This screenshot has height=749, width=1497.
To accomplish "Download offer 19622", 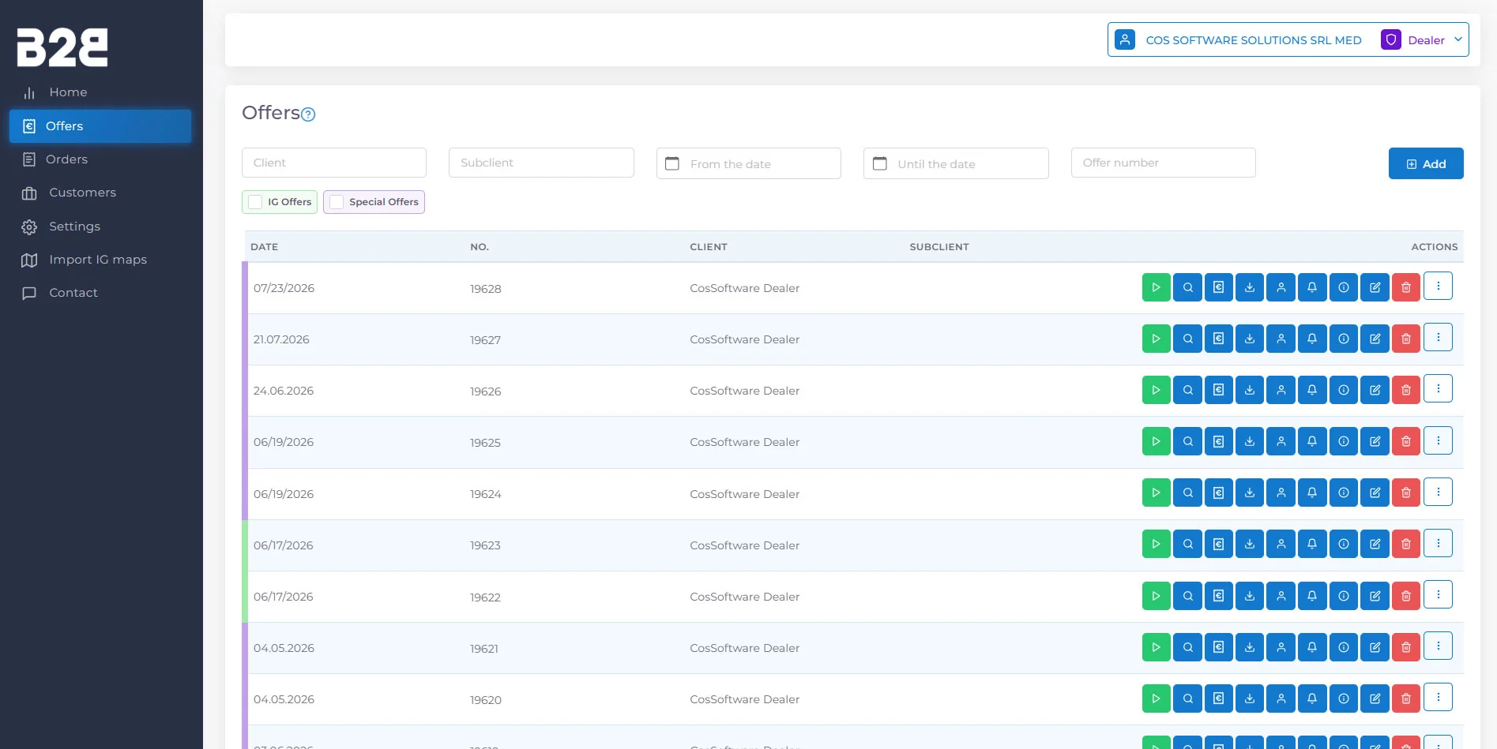I will [1250, 596].
